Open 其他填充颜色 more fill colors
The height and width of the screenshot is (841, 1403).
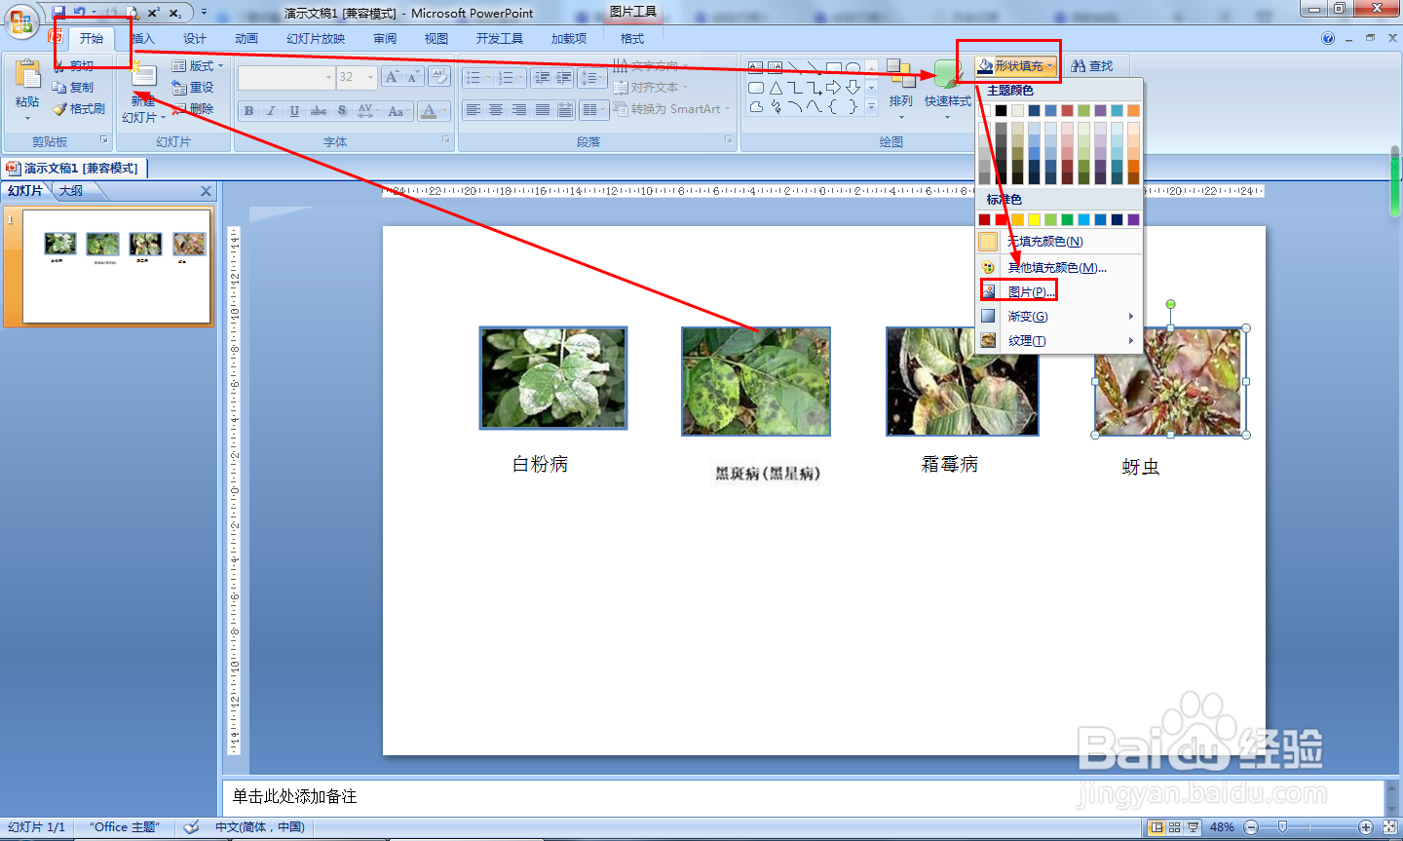1058,267
